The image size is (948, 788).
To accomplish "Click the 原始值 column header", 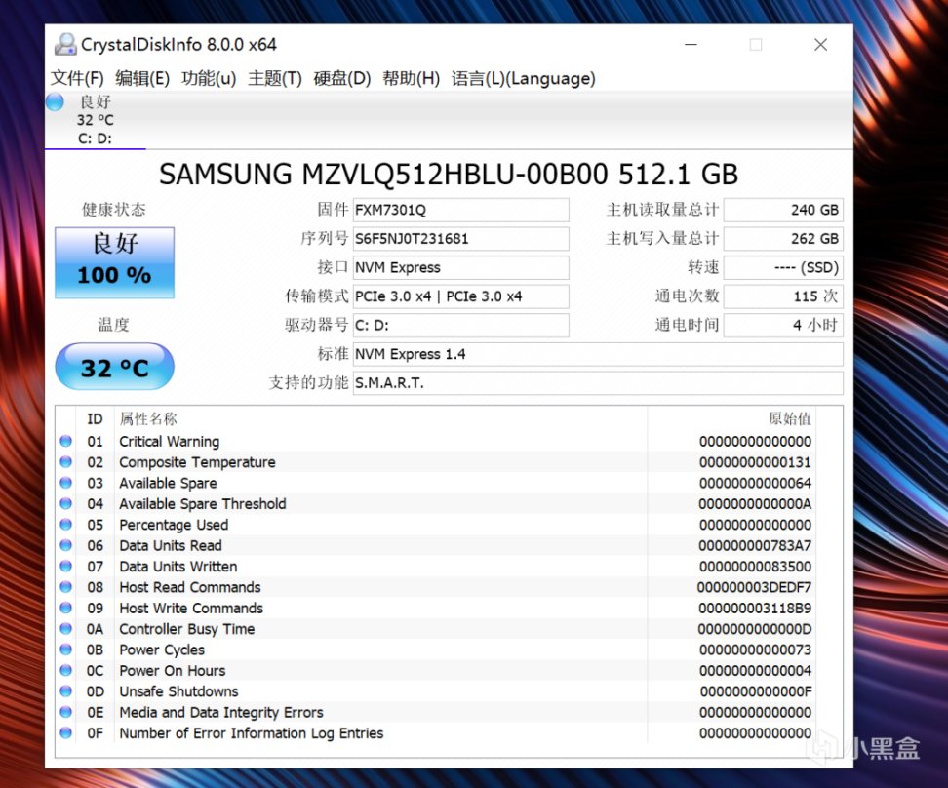I will click(790, 419).
